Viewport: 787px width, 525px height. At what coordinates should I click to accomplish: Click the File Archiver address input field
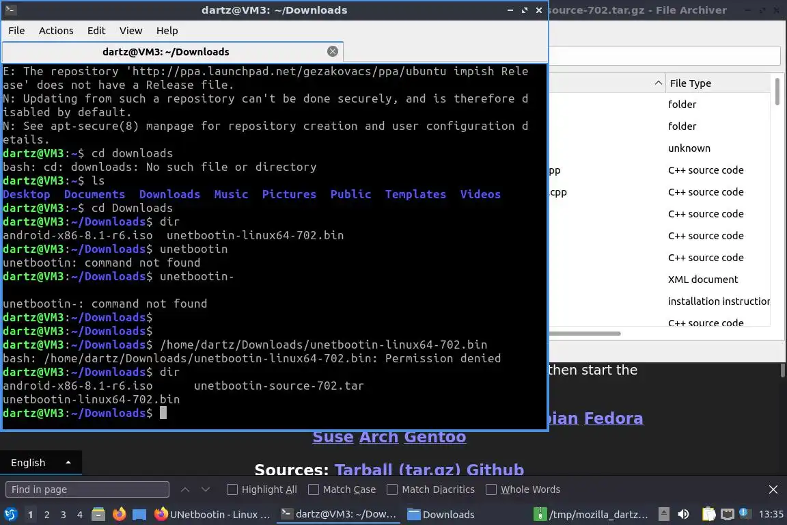(x=665, y=55)
